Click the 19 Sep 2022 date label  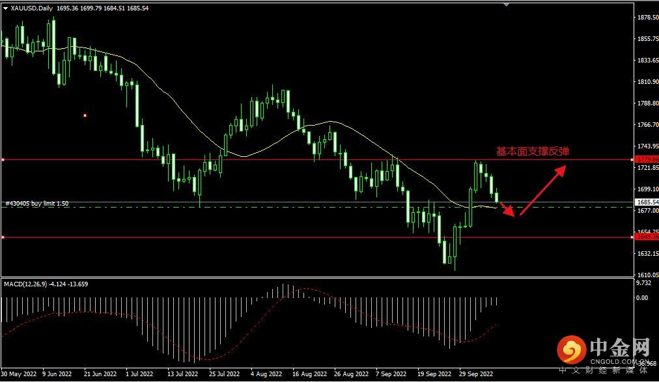[x=434, y=374]
